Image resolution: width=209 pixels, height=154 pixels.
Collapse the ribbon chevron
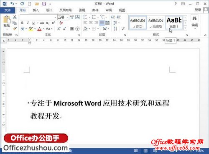(205, 35)
